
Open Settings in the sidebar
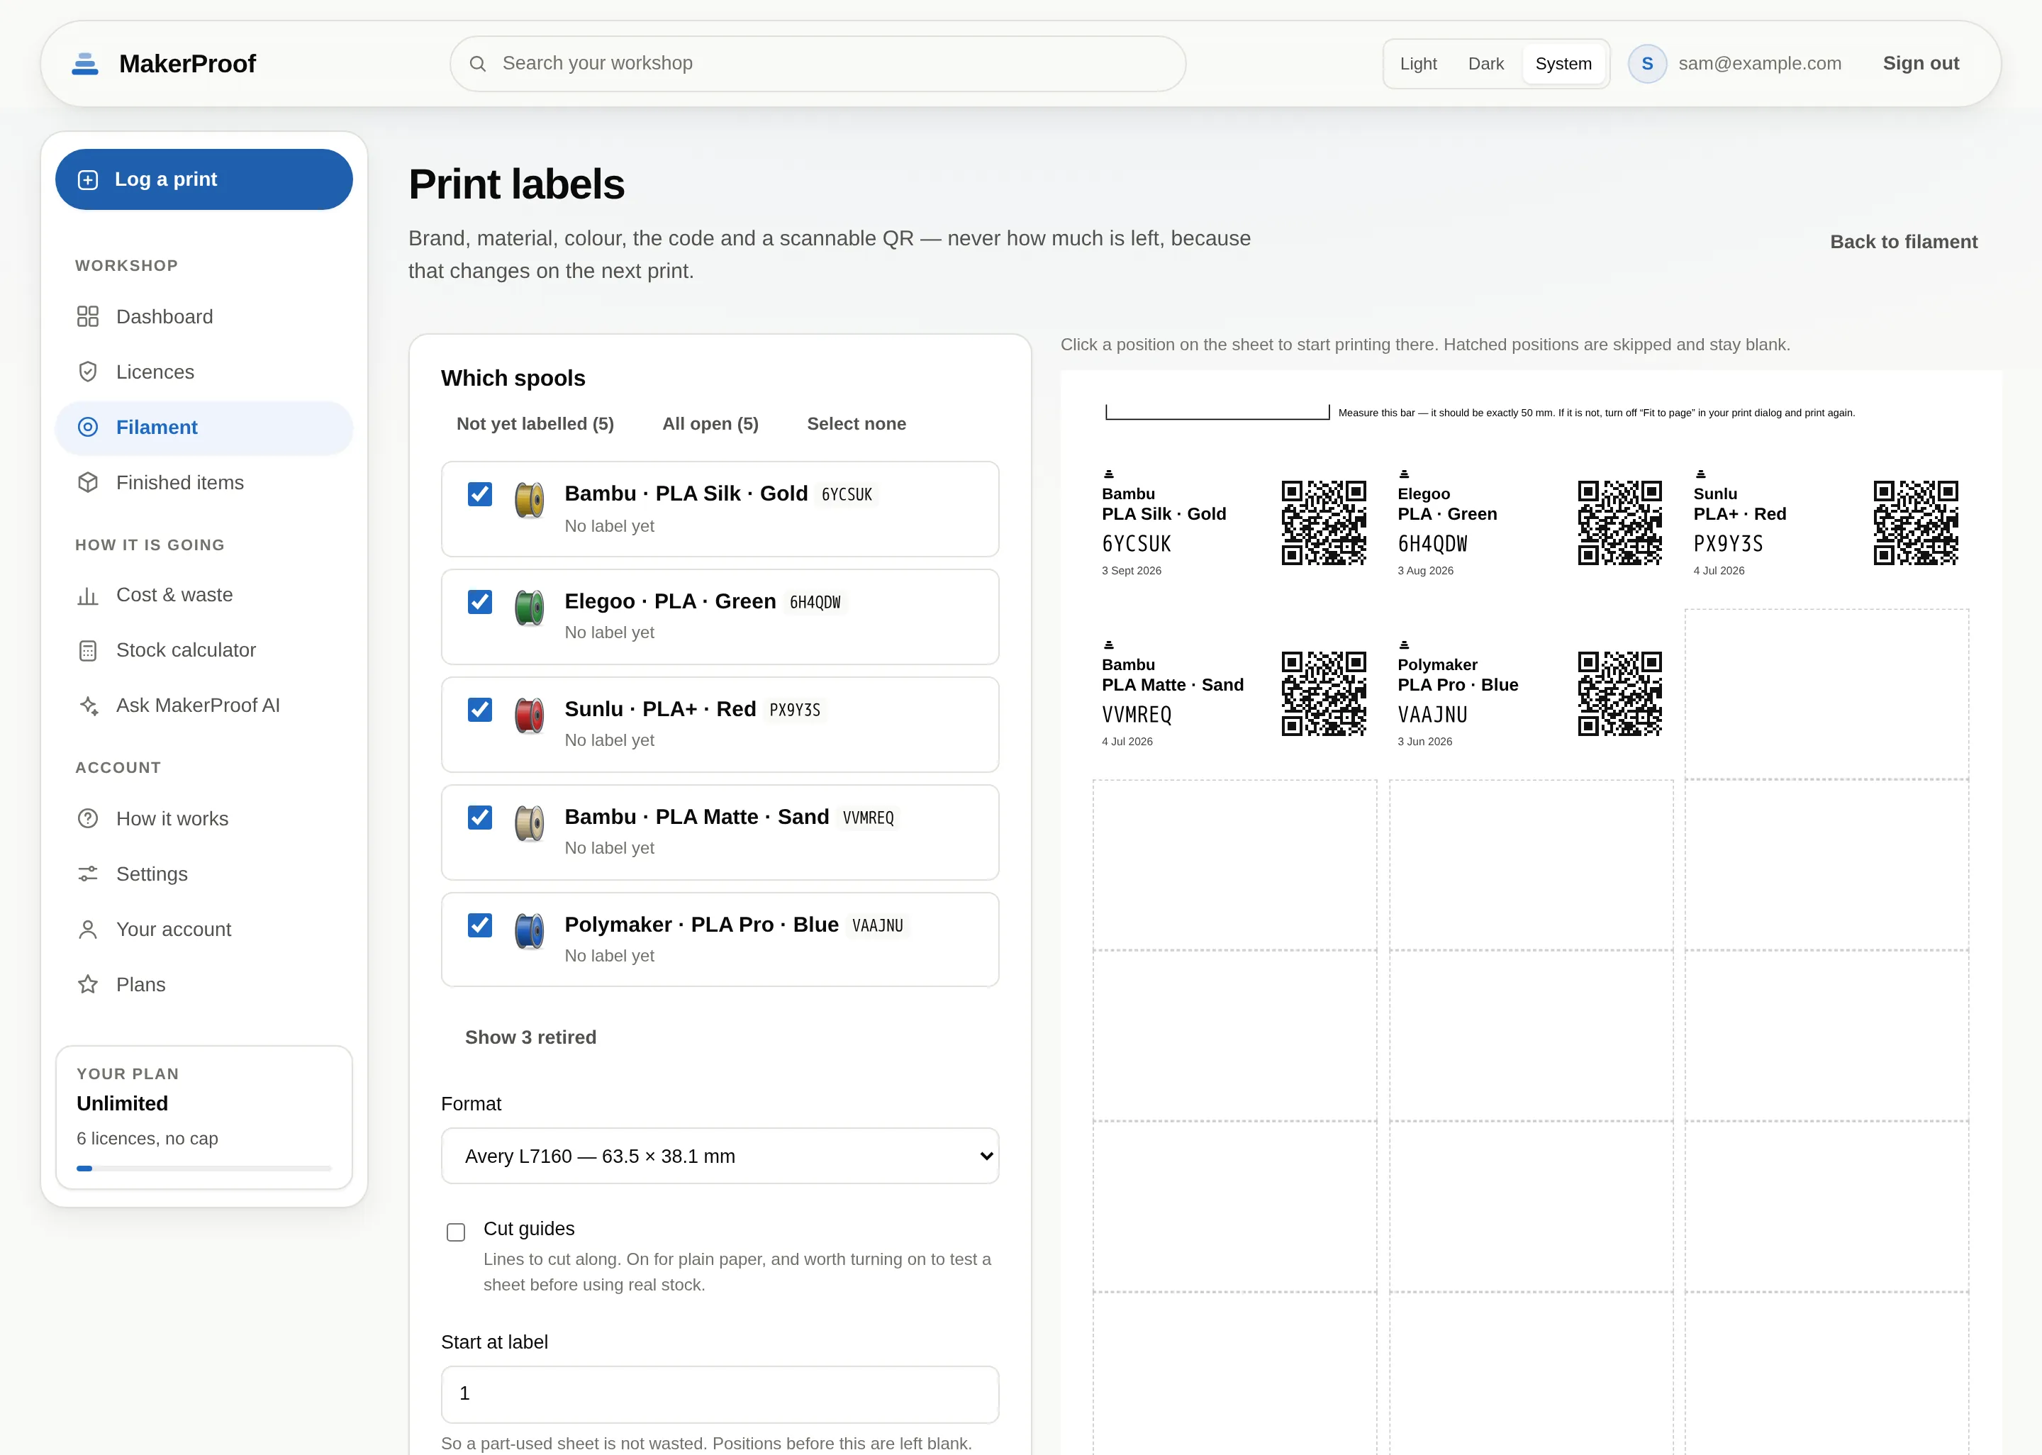point(203,874)
